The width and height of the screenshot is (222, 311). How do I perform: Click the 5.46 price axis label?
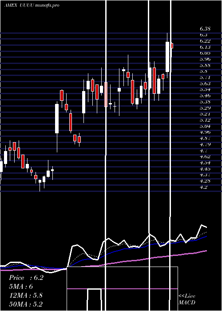[x=205, y=96]
